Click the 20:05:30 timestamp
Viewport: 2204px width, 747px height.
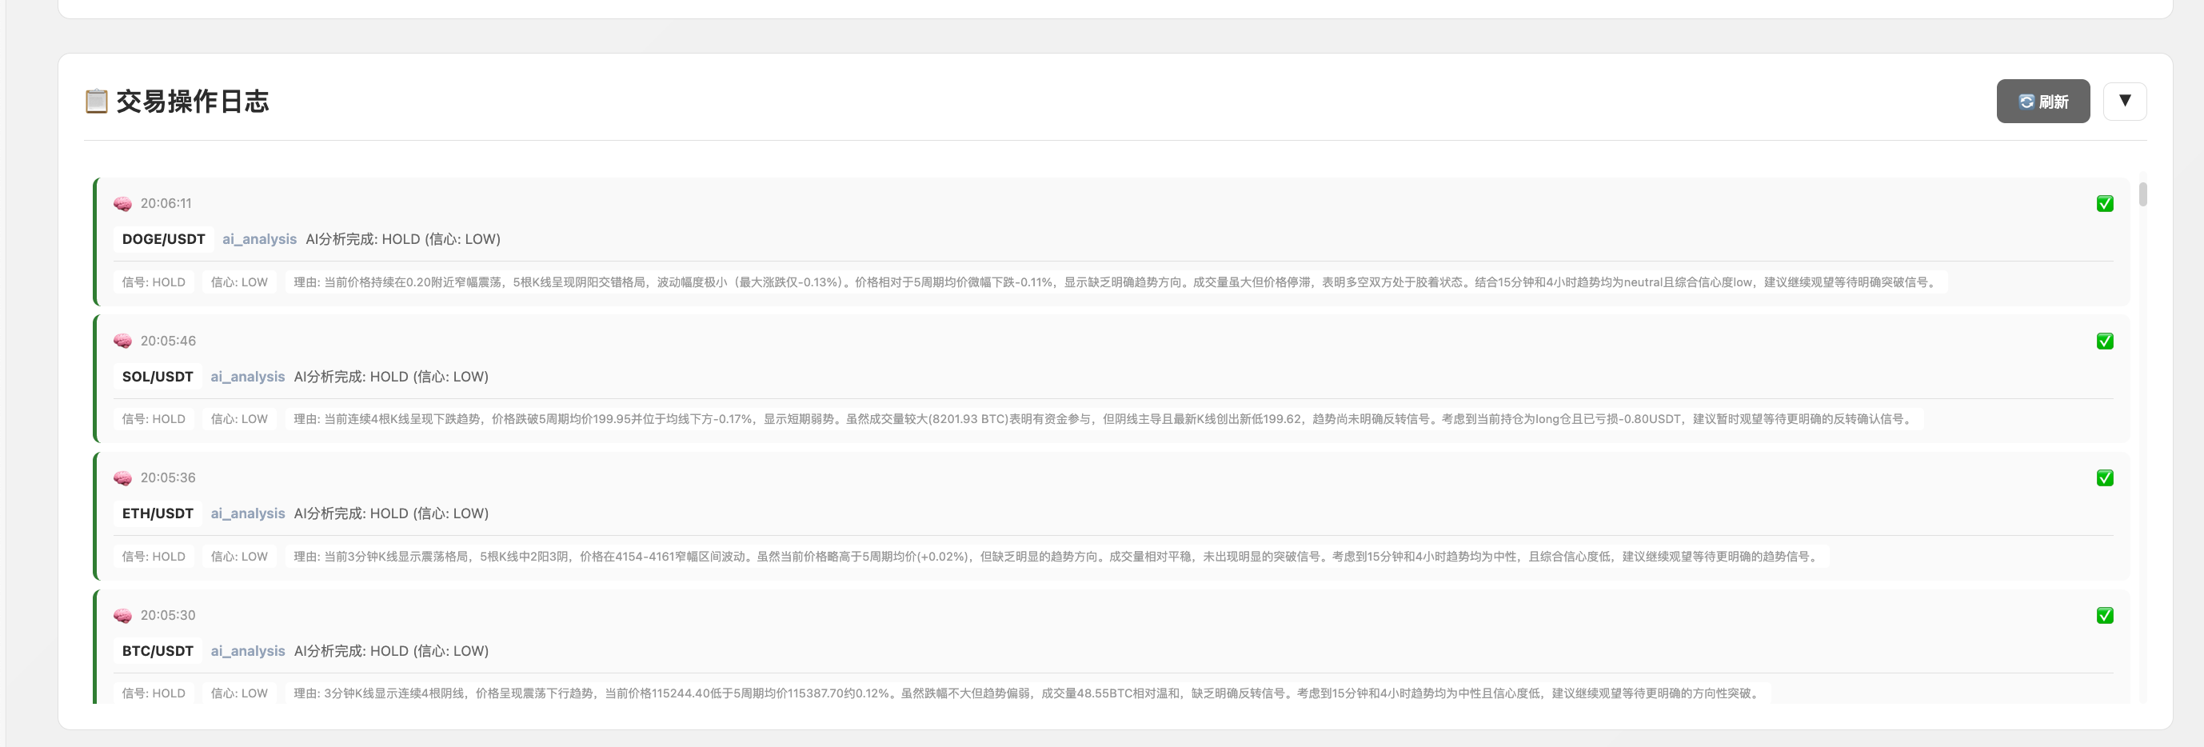click(x=168, y=615)
